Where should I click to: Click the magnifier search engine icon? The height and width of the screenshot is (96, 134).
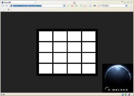click(x=99, y=6)
